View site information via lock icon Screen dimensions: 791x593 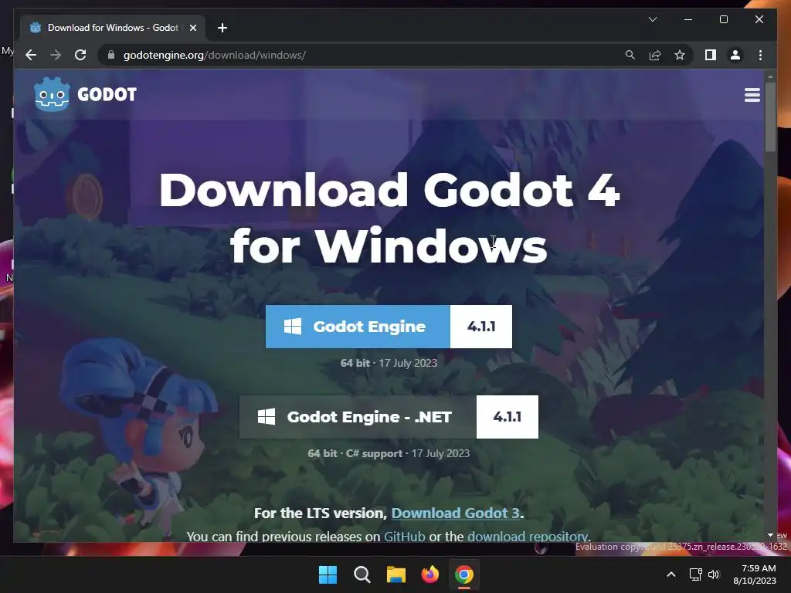[111, 55]
